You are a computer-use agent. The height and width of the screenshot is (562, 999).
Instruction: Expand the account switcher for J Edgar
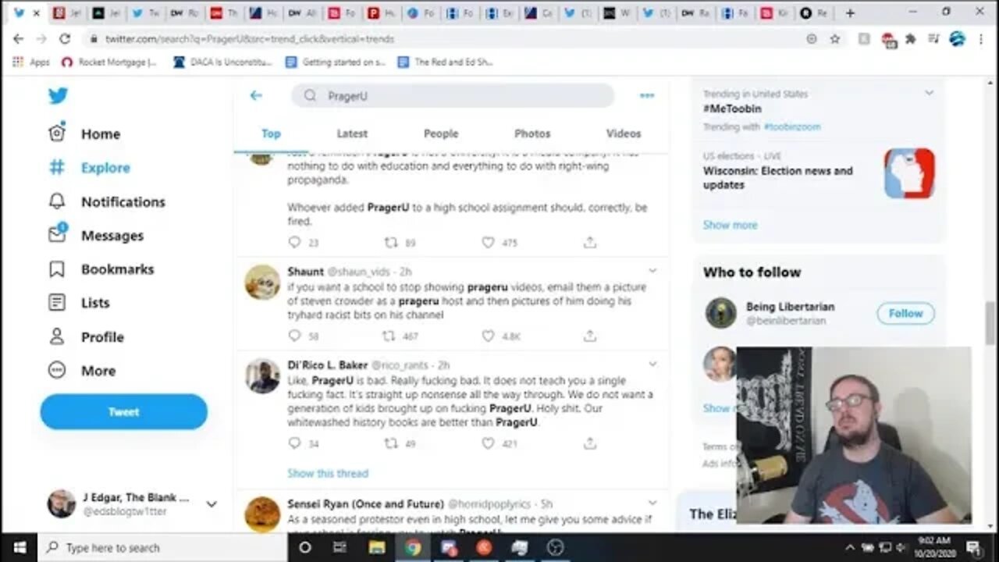212,504
